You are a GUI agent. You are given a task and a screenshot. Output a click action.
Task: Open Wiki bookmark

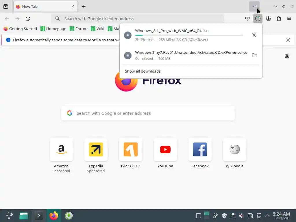click(97, 29)
